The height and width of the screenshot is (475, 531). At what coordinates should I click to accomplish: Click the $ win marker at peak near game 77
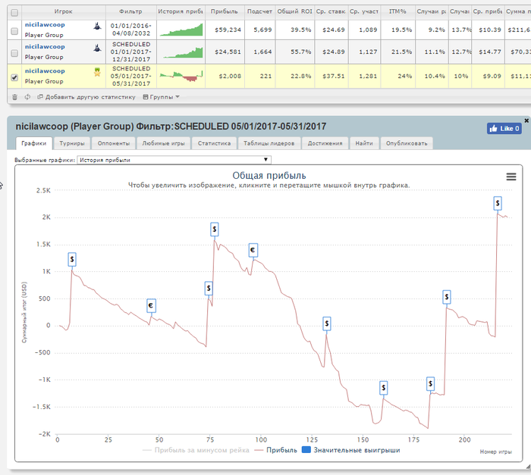click(215, 230)
